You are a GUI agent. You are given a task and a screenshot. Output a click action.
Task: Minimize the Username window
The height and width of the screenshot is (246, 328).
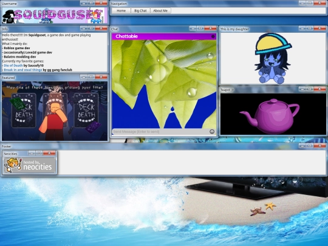[x=84, y=3]
